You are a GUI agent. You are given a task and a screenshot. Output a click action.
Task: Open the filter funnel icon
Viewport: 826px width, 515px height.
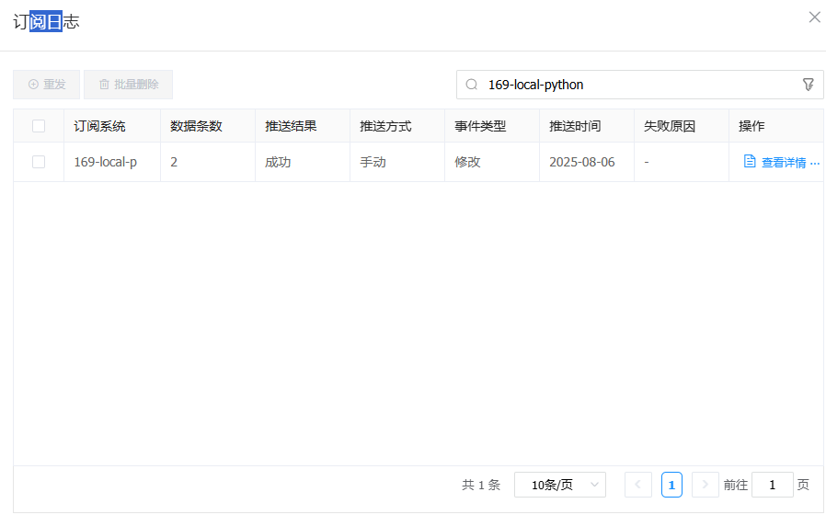809,85
